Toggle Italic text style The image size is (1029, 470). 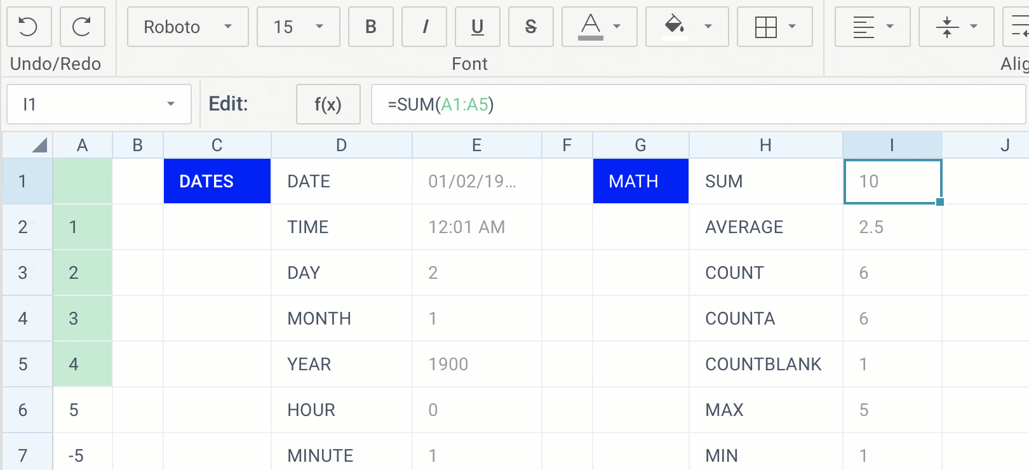(x=424, y=27)
